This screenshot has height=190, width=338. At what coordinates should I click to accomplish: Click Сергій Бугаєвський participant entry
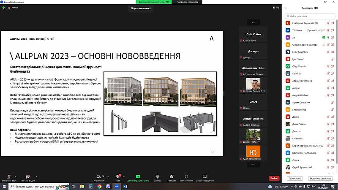[x=310, y=167]
